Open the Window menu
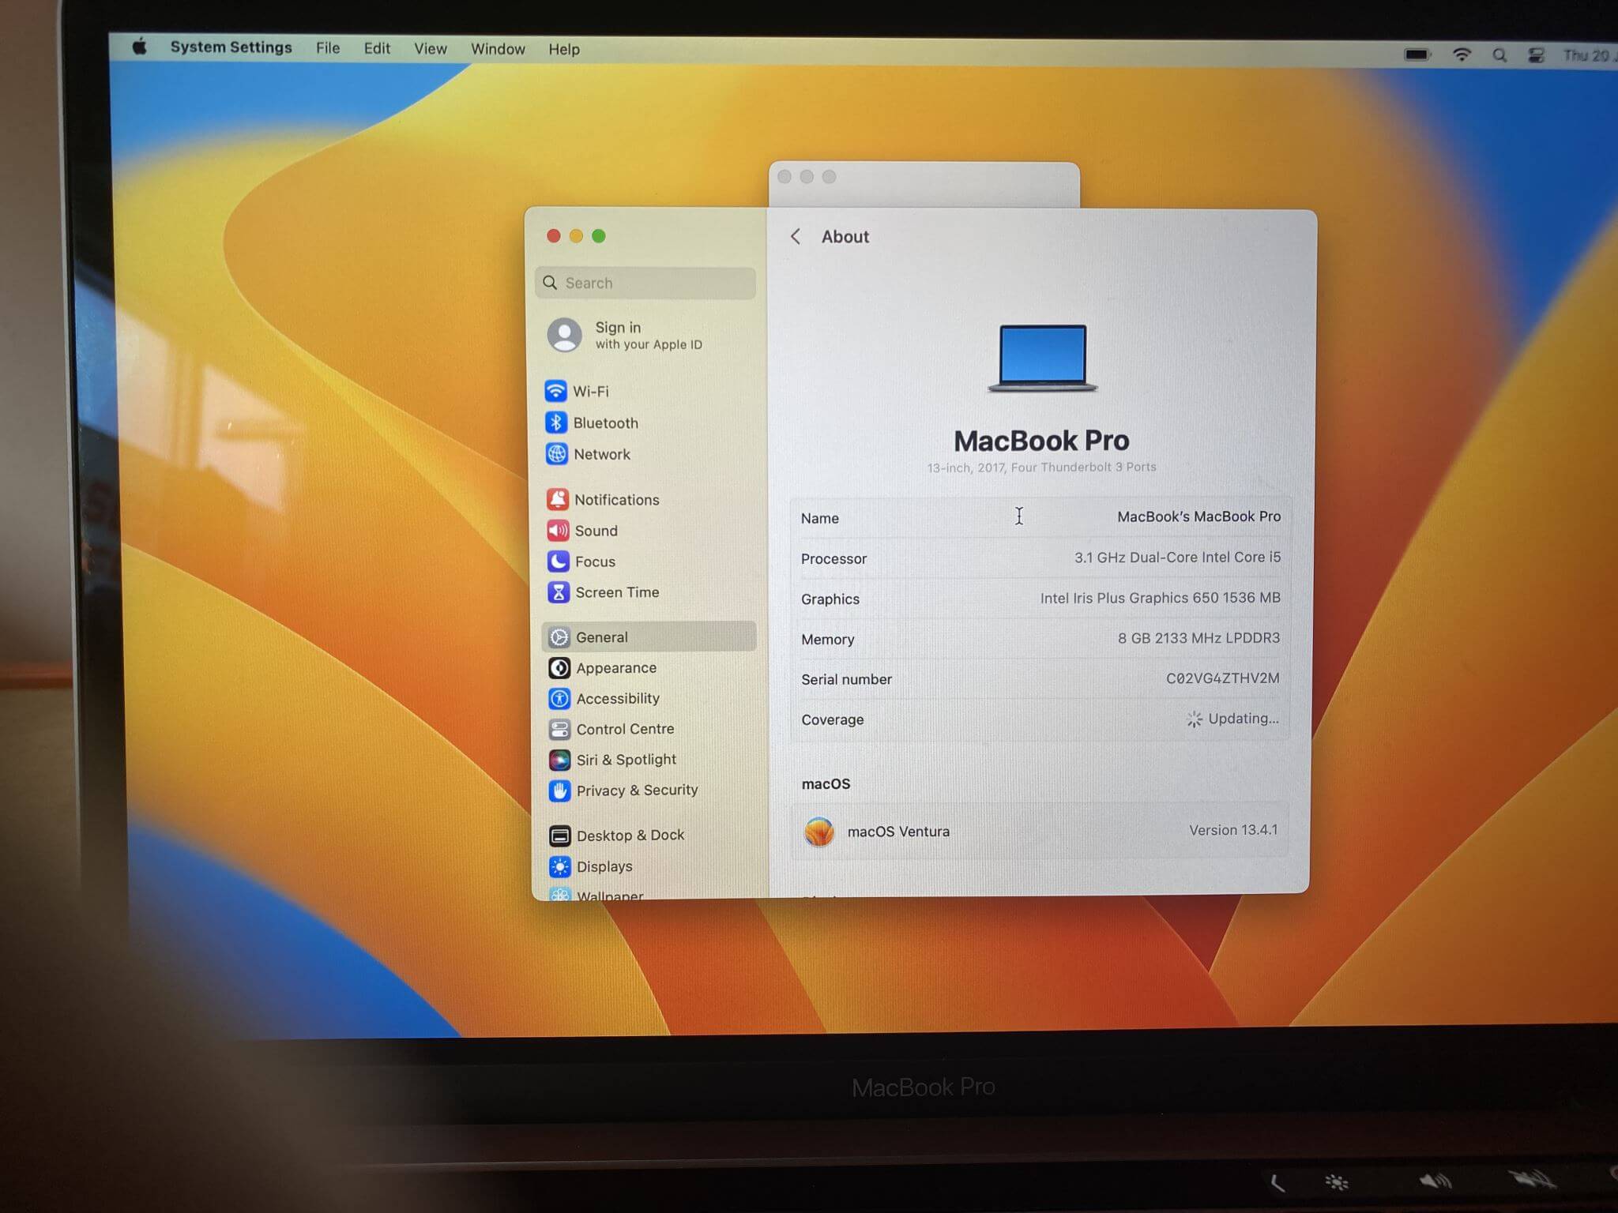The height and width of the screenshot is (1213, 1618). pos(498,49)
